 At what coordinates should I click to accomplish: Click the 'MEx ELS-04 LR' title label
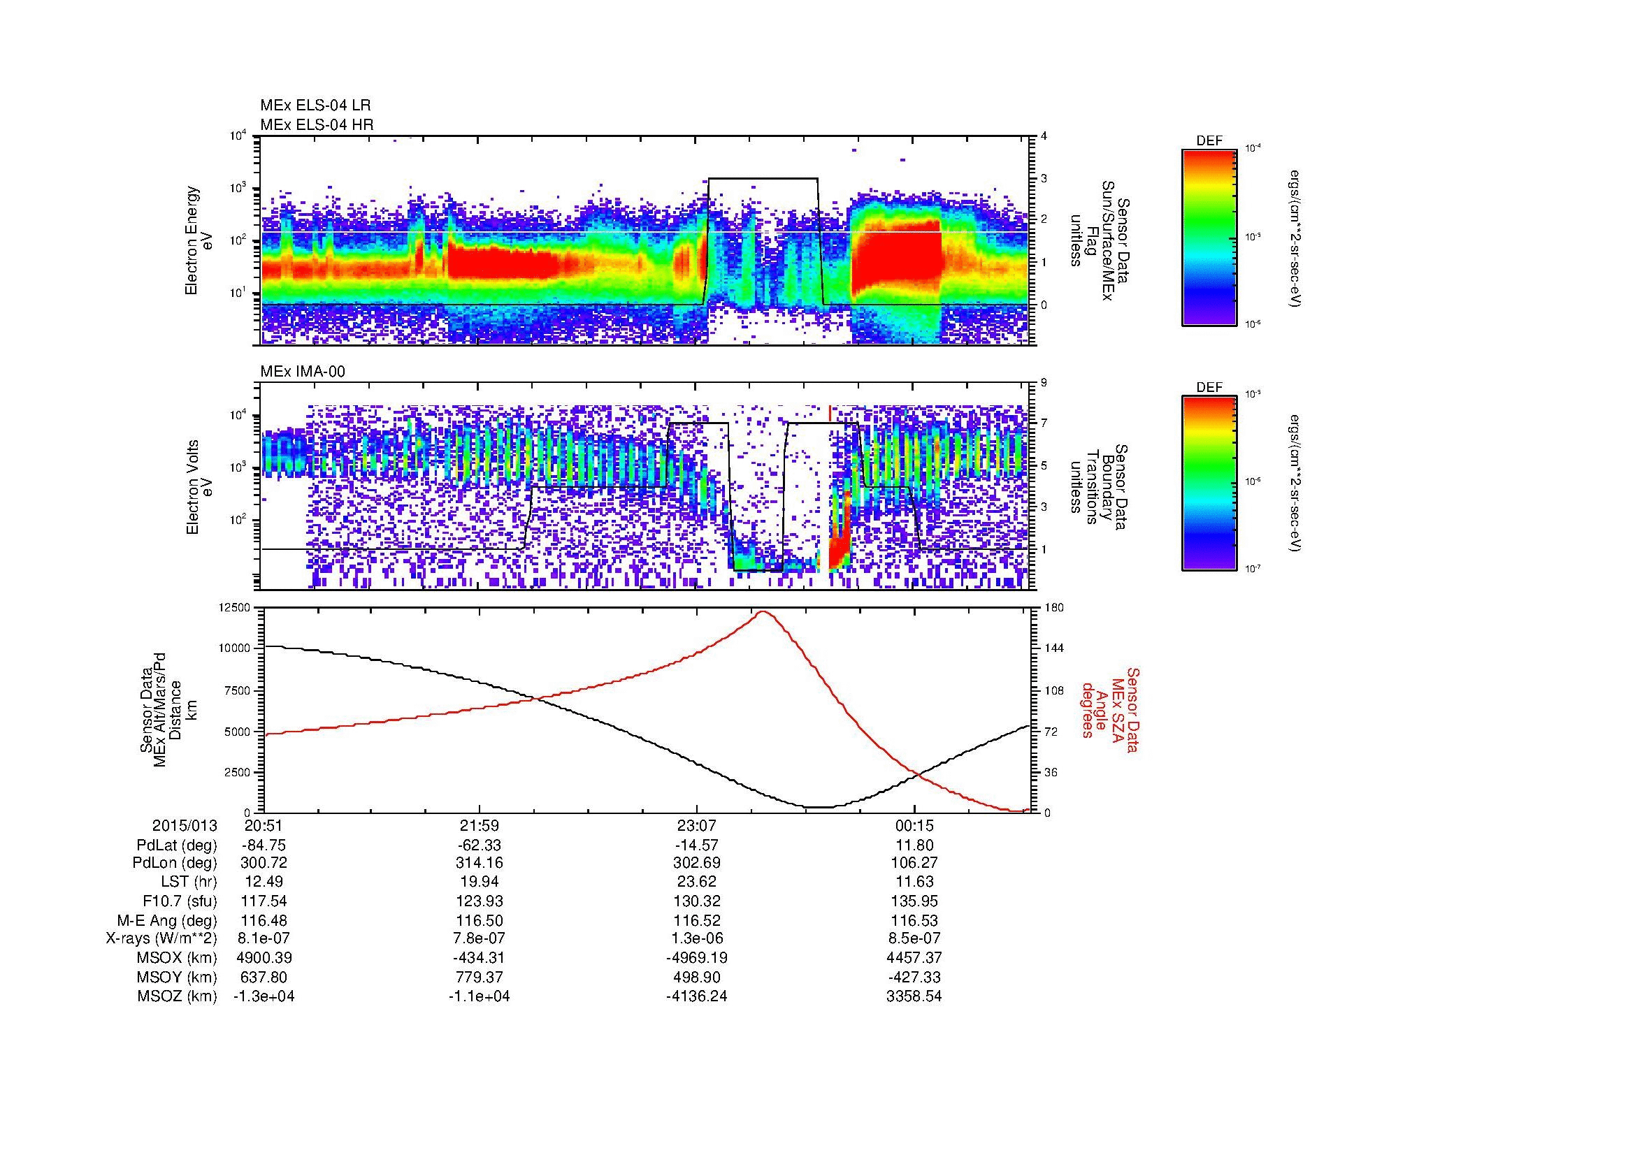point(315,106)
